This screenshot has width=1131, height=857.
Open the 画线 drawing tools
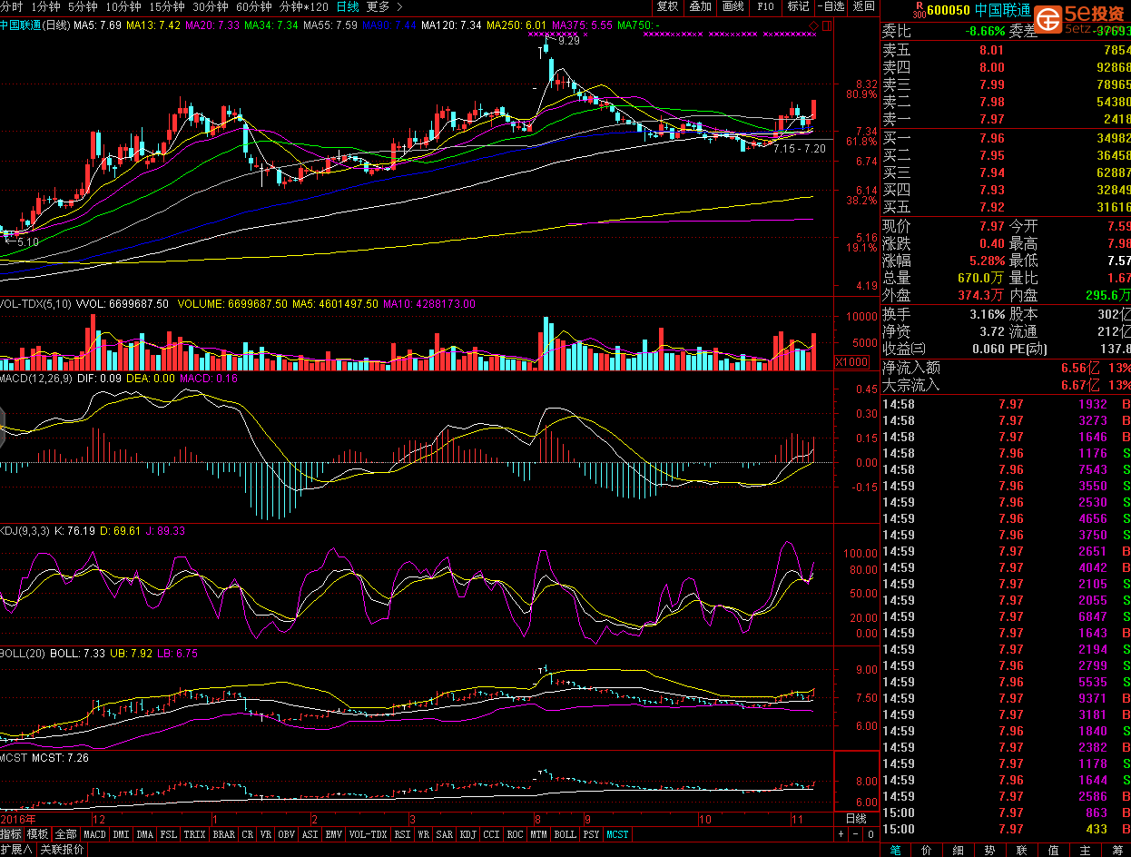pos(733,6)
